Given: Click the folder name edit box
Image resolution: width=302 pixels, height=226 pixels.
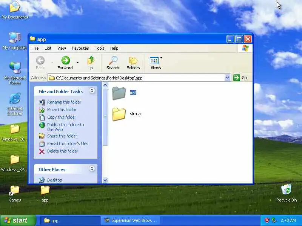Looking at the screenshot, I should [x=133, y=93].
